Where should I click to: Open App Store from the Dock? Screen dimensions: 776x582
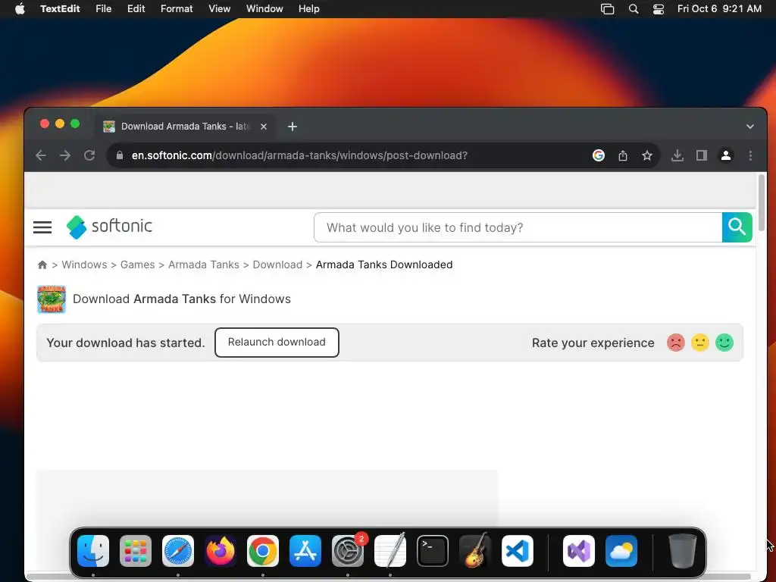click(x=305, y=551)
